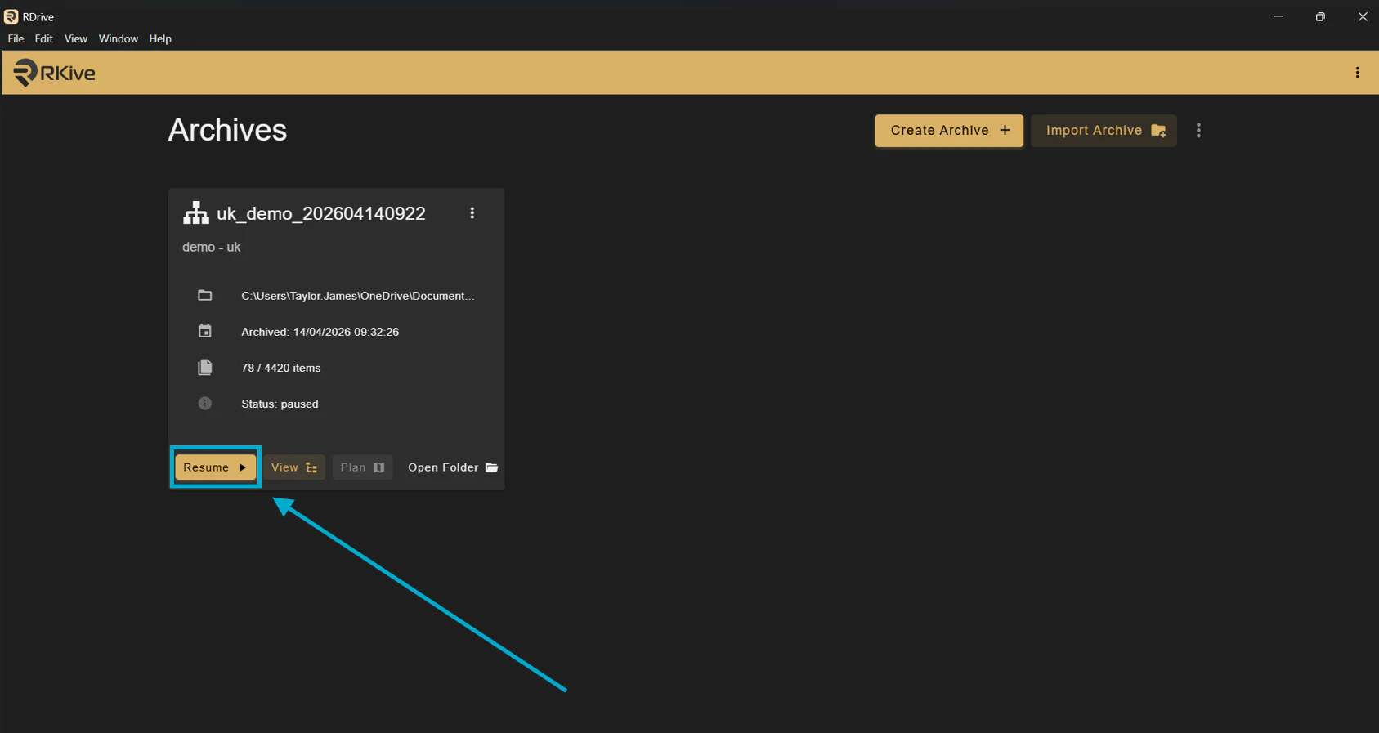Screen dimensions: 1379x733
Task: Open the View menu in the menu bar
Action: [76, 38]
